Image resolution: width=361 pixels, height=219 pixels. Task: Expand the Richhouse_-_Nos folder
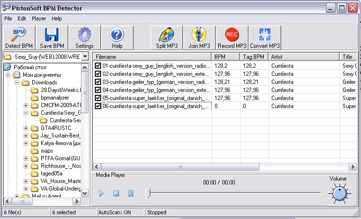[26, 166]
